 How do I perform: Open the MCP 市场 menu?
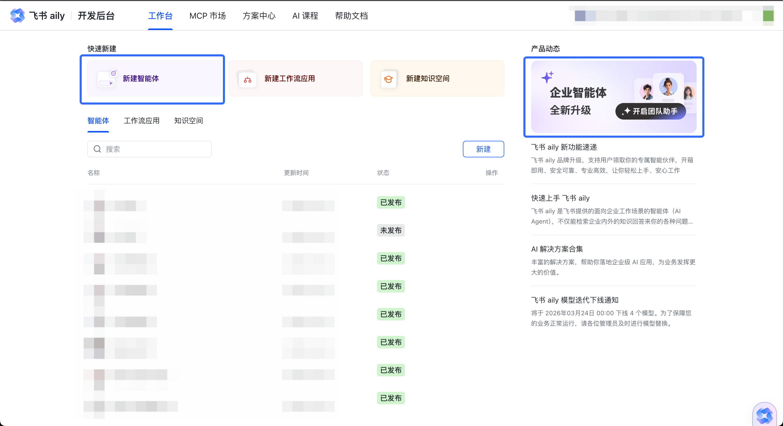(207, 16)
